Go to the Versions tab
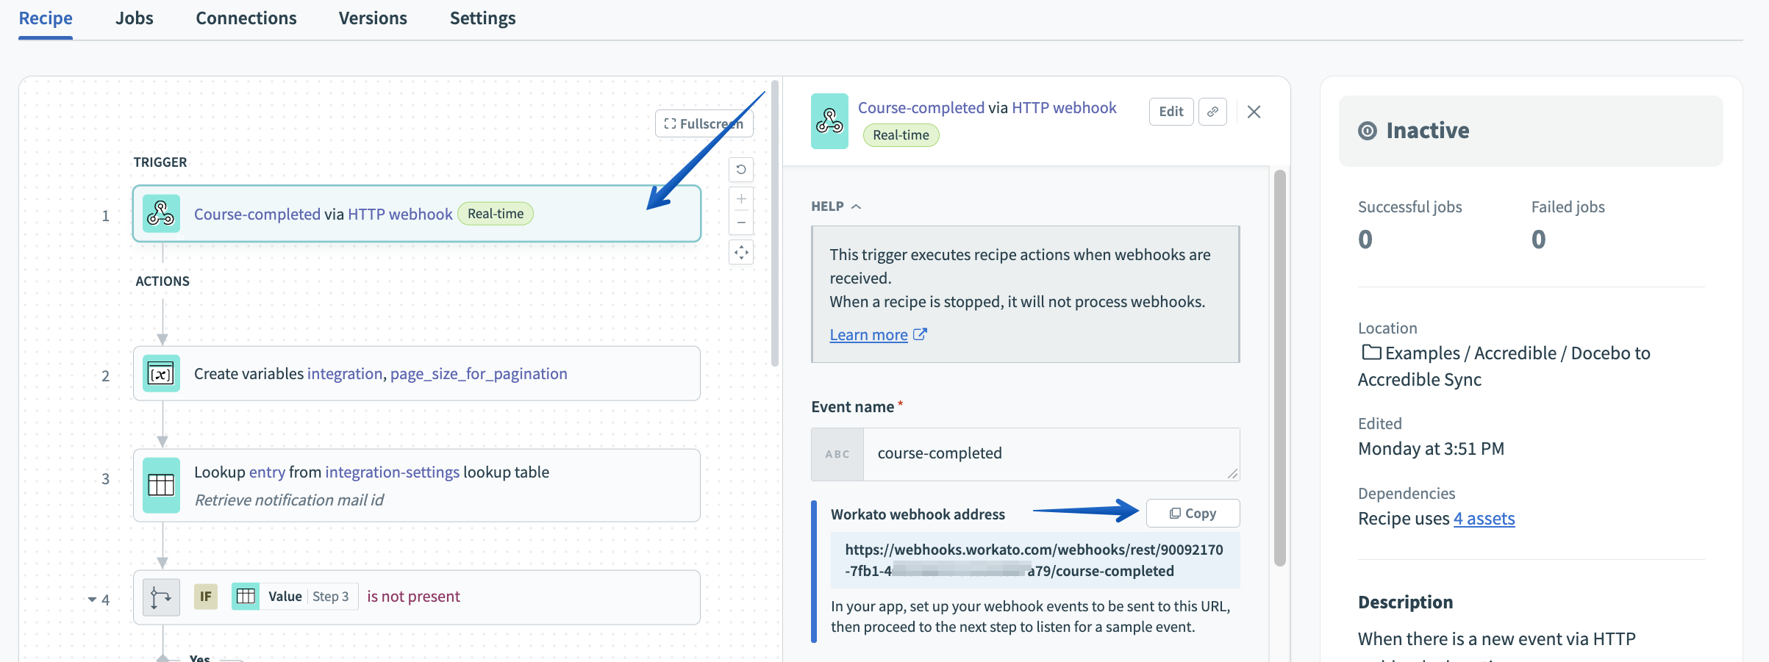The width and height of the screenshot is (1769, 662). click(x=373, y=18)
